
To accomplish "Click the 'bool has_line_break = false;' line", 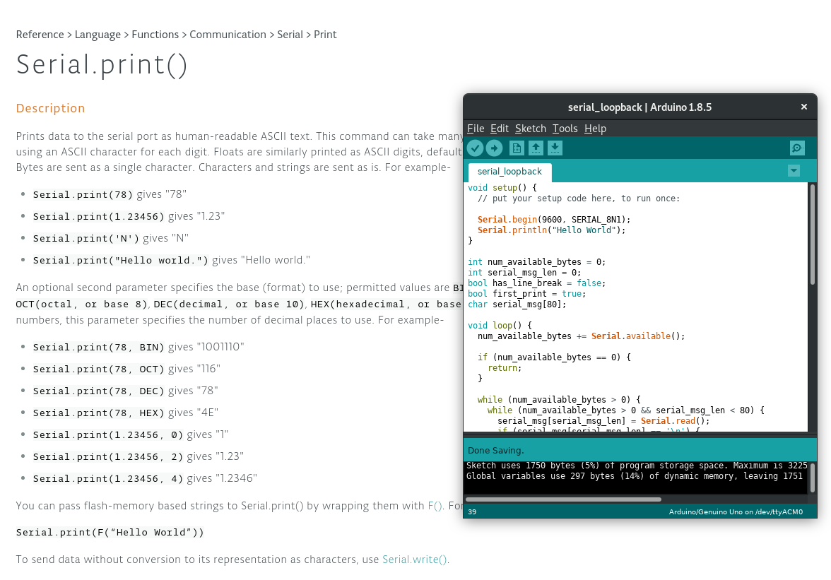I will [537, 283].
